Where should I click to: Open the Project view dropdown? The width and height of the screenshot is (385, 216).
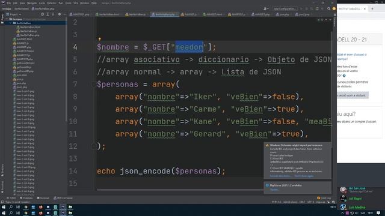pos(14,14)
